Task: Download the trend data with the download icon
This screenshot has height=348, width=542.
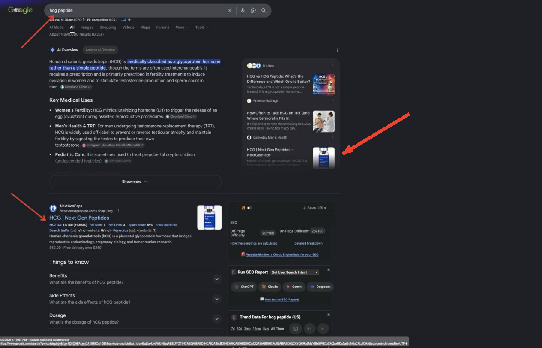Action: 323,329
